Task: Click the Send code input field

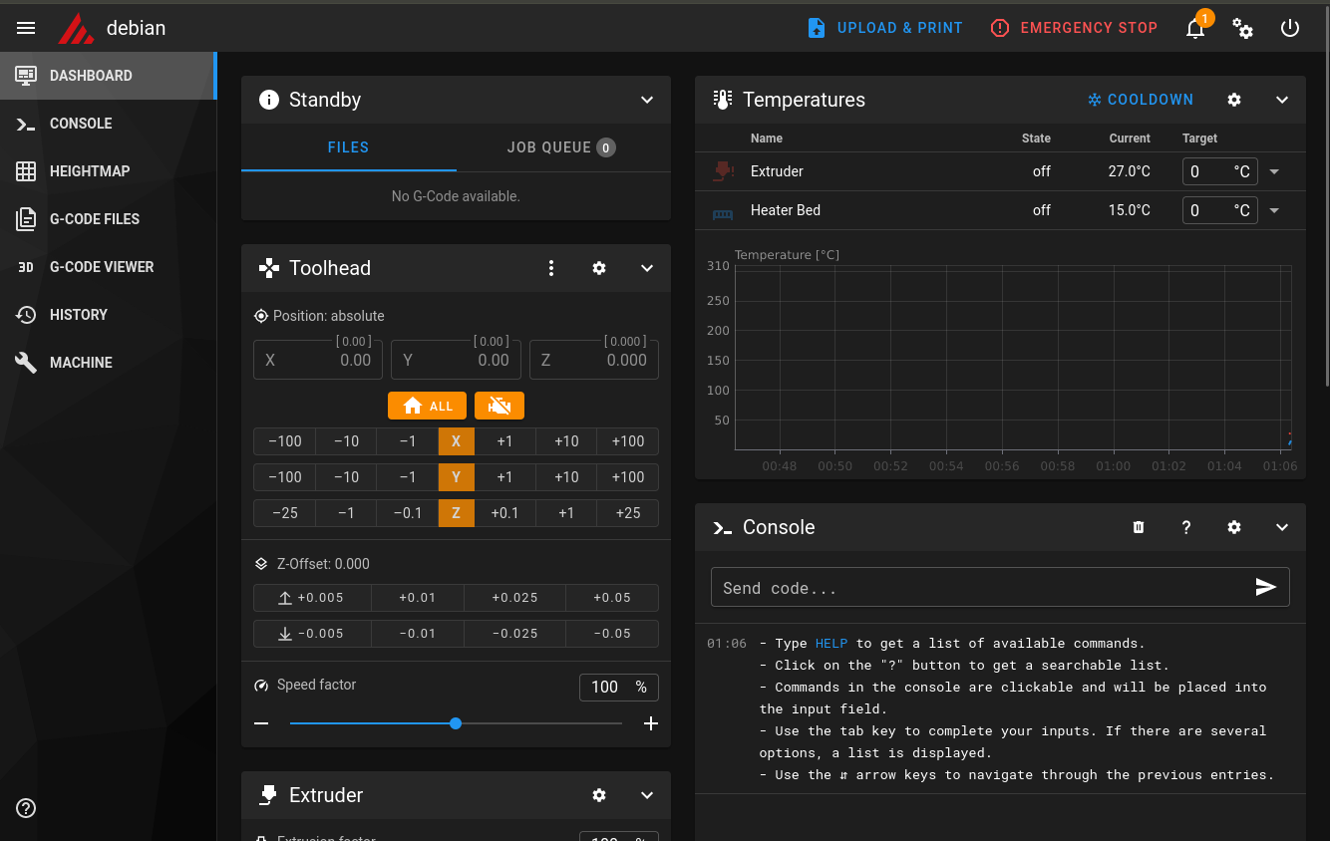Action: (977, 588)
